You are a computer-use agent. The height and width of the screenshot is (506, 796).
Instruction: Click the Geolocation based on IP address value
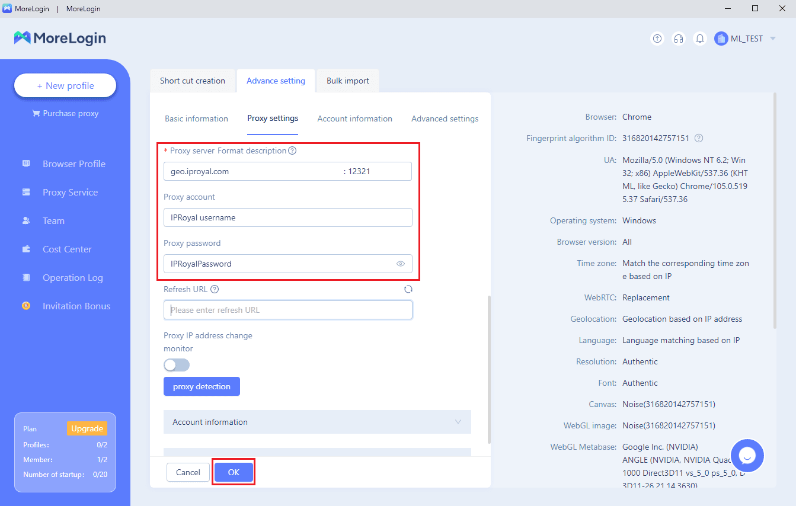[682, 319]
